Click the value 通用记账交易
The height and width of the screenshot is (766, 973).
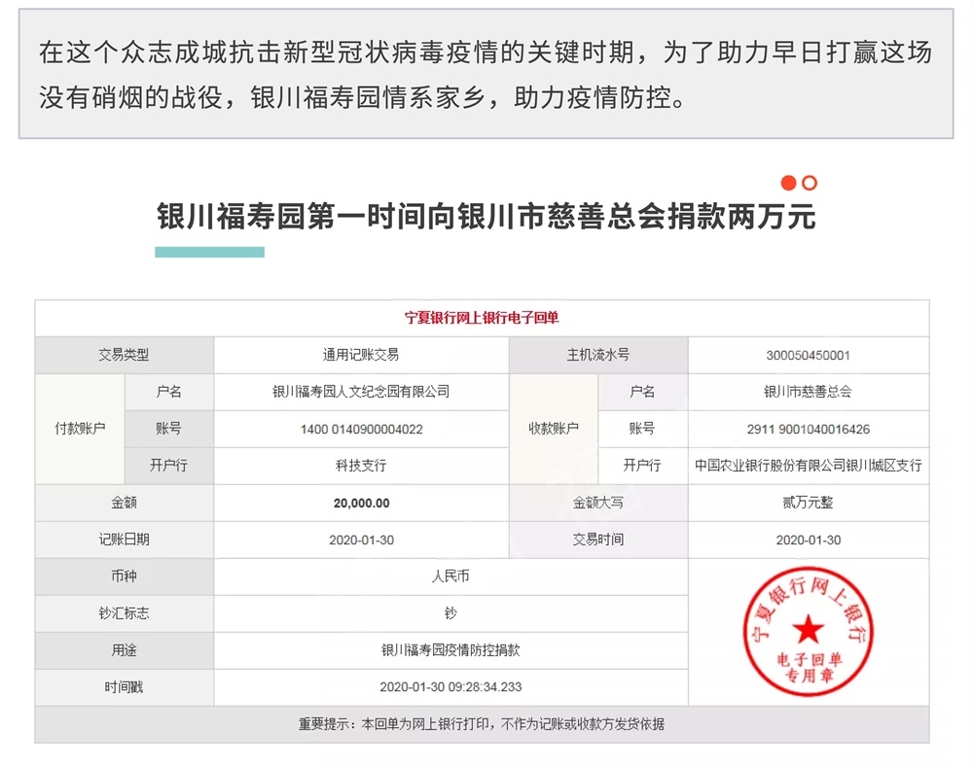tap(361, 355)
